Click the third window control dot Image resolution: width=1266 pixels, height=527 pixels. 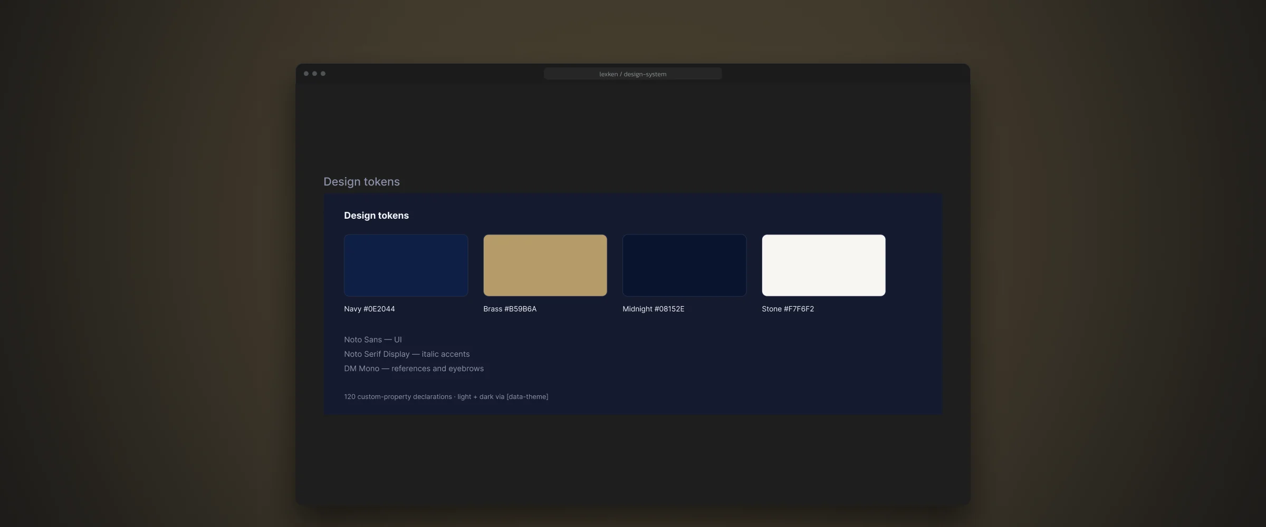click(323, 74)
